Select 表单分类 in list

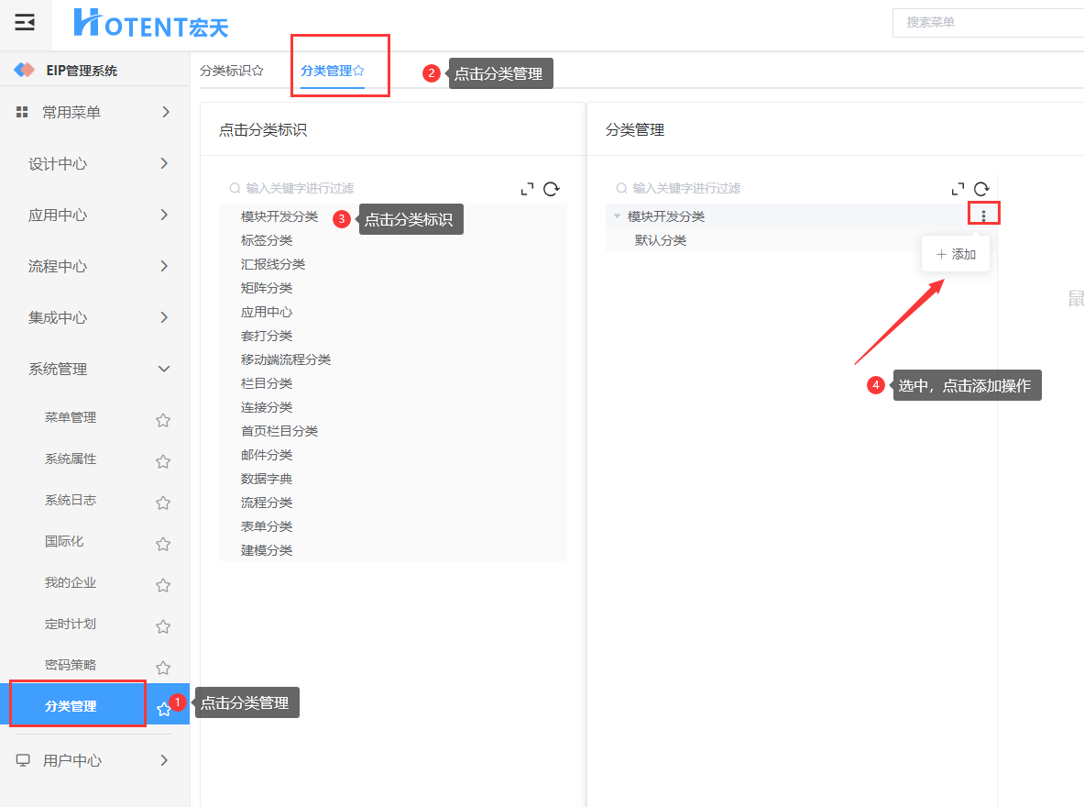(267, 526)
